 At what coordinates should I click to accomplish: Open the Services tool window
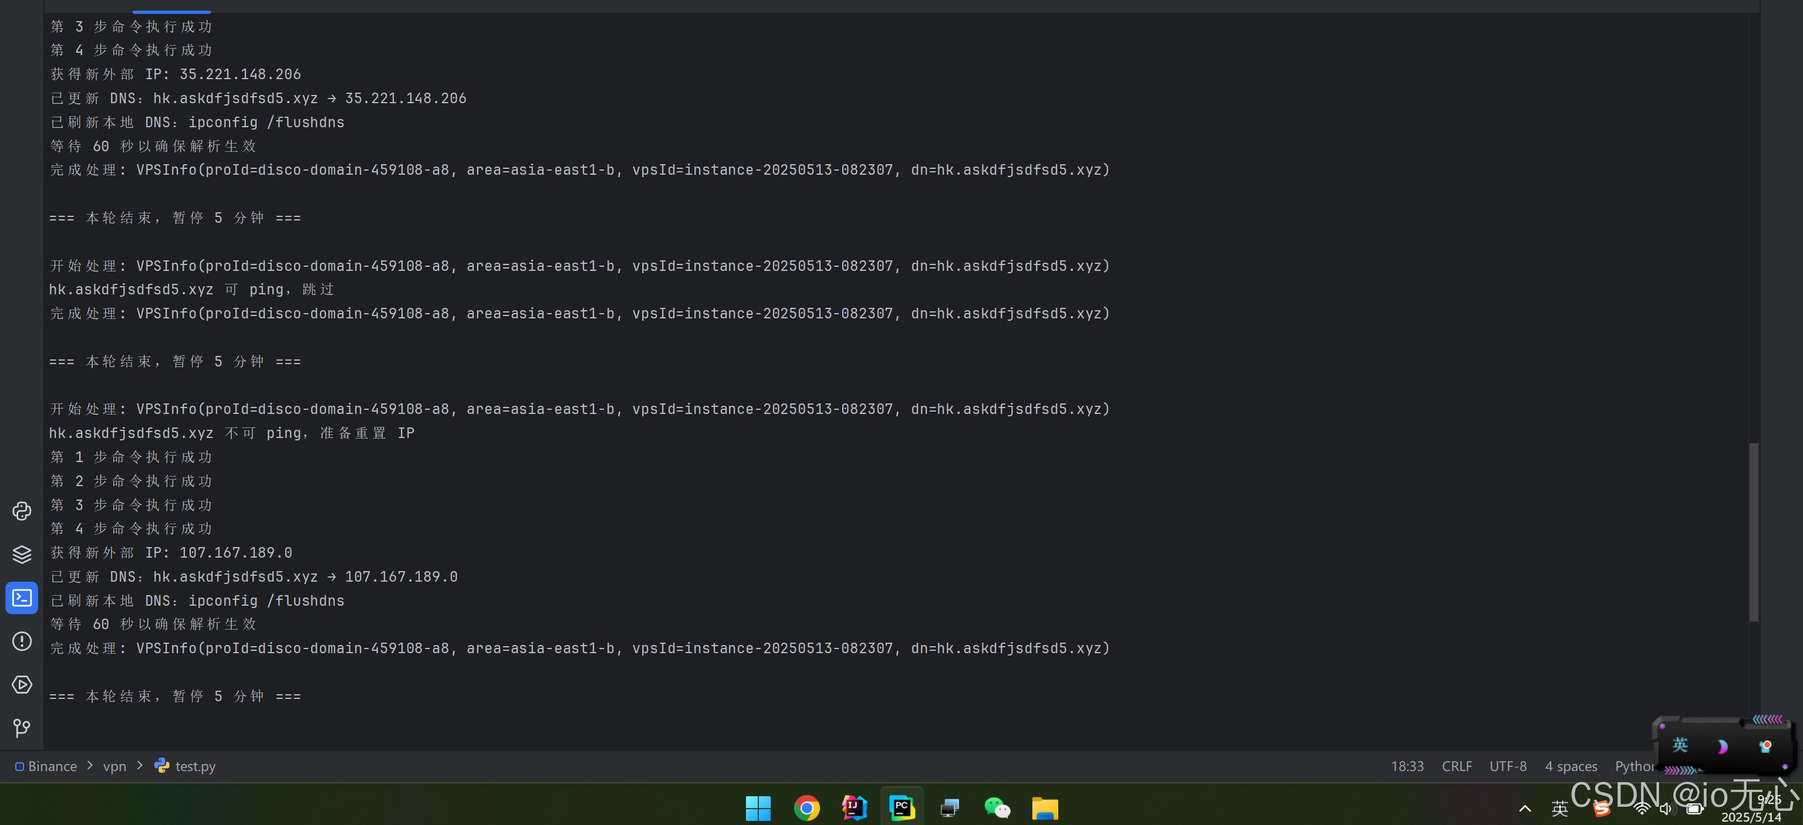tap(22, 684)
